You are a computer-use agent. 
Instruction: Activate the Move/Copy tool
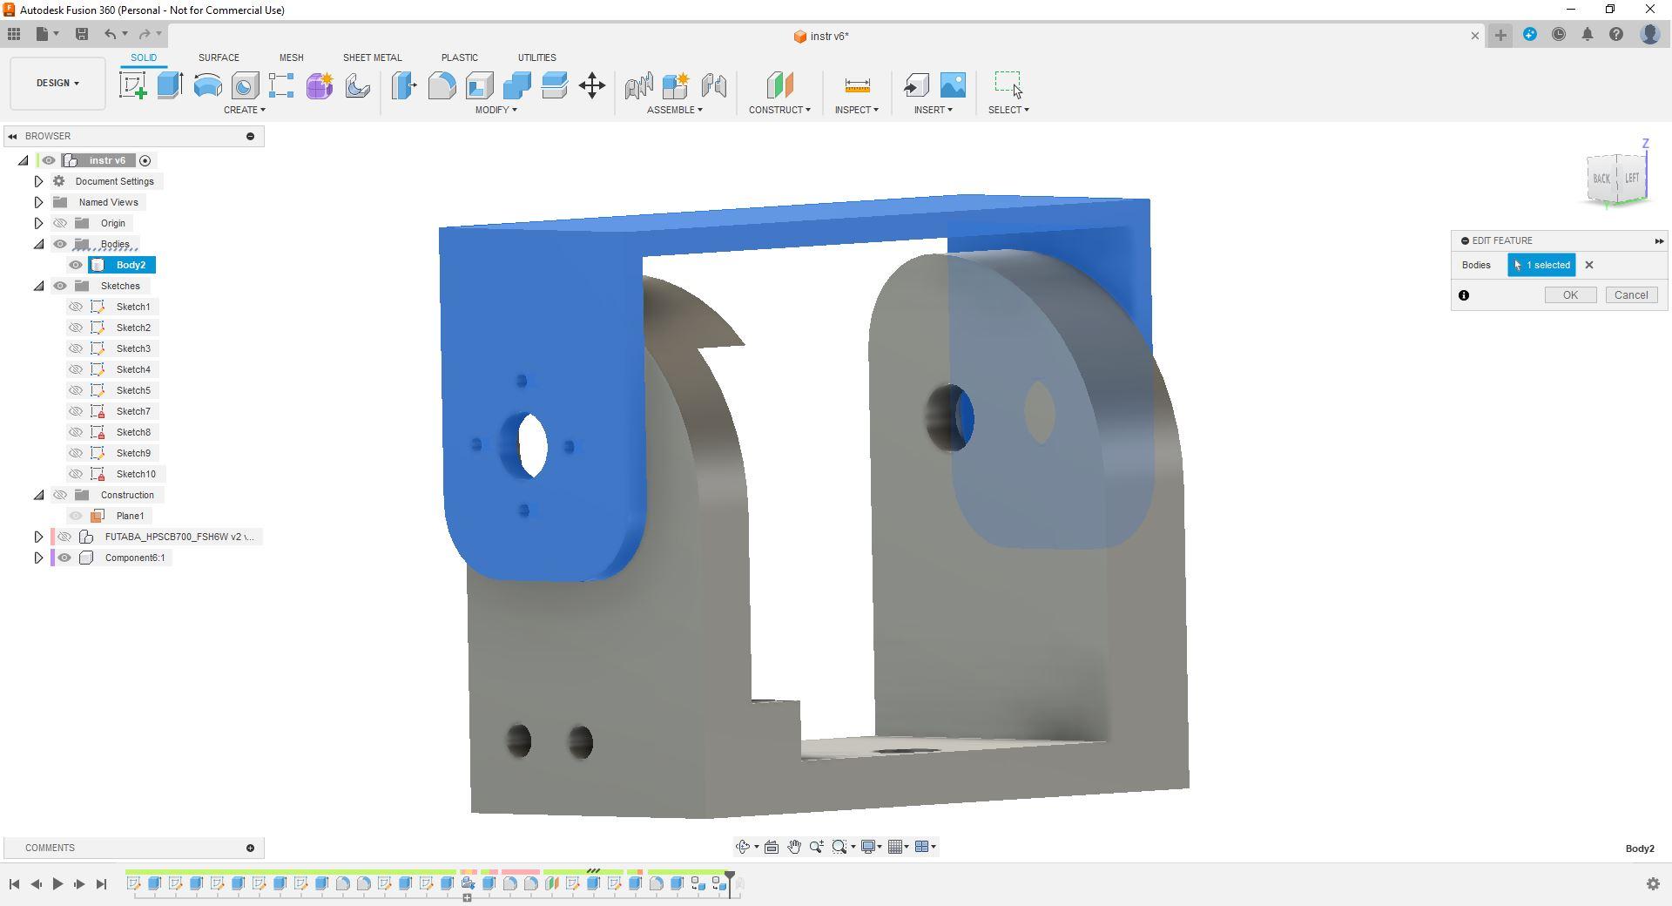click(592, 85)
